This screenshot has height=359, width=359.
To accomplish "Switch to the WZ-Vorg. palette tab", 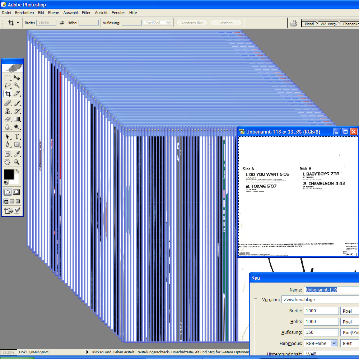I will point(328,24).
